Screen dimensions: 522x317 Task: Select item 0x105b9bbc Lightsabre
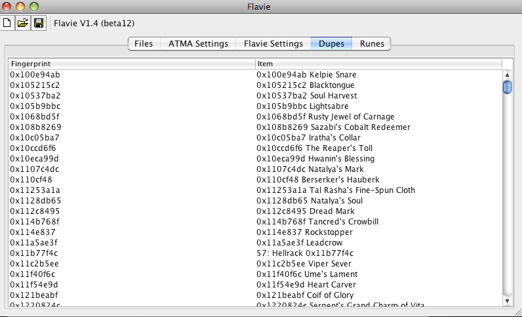pyautogui.click(x=302, y=106)
